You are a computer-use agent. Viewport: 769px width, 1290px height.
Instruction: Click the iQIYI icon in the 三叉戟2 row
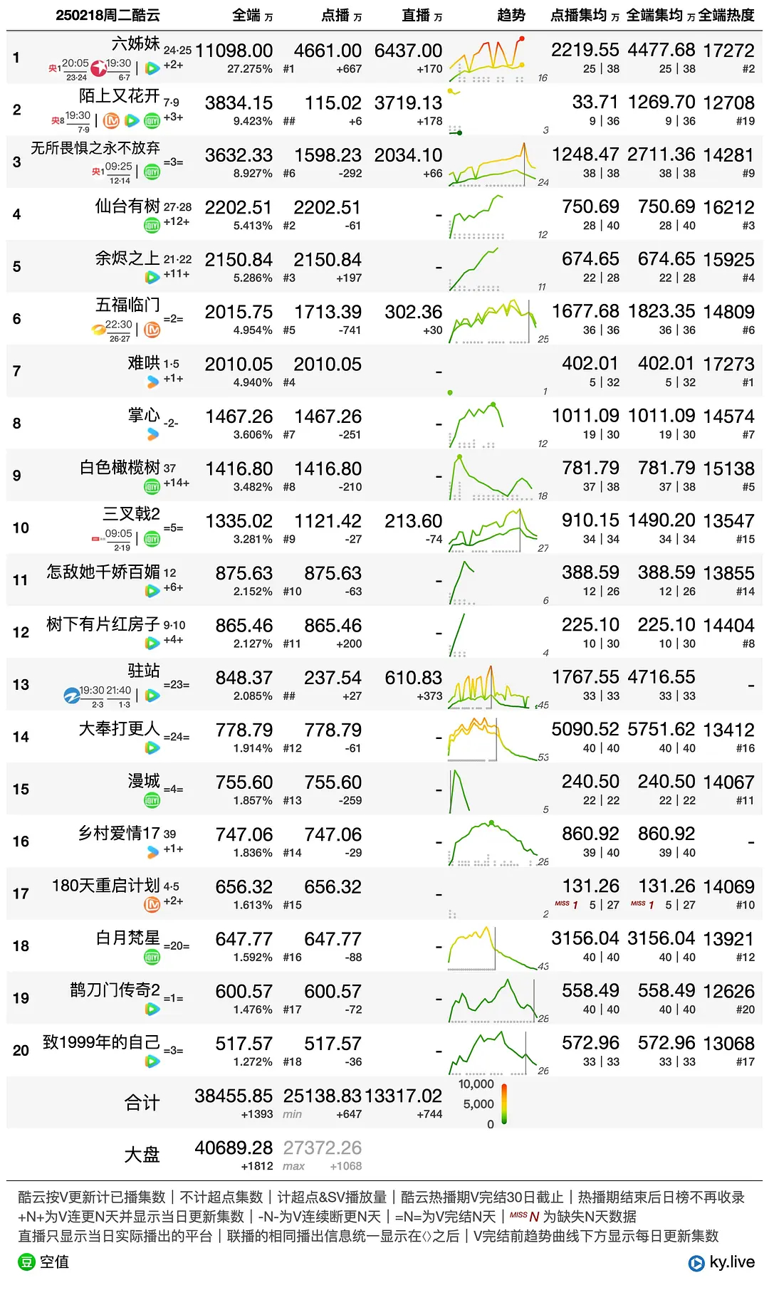(x=152, y=538)
